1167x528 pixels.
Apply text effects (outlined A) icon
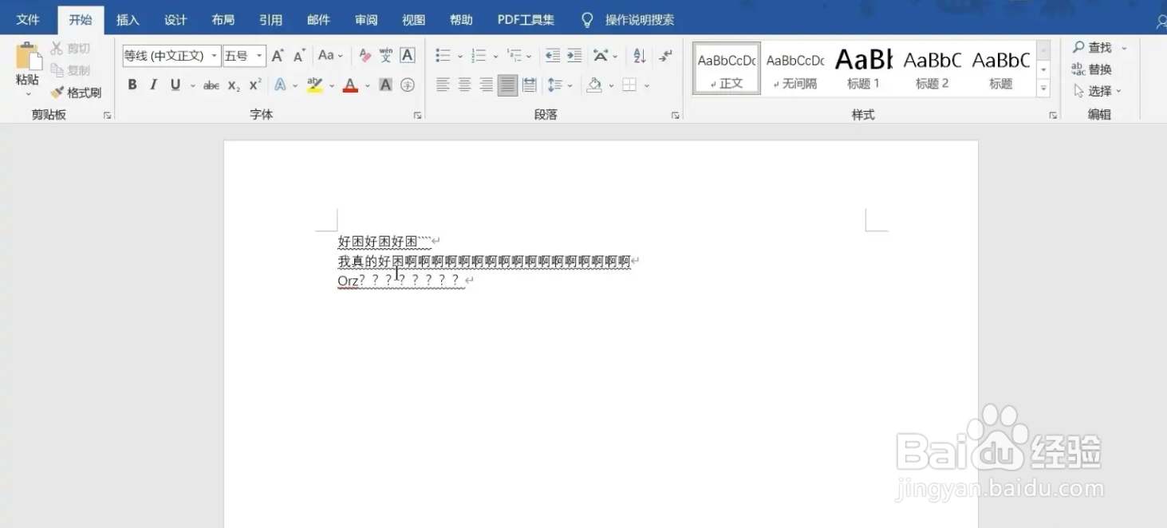coord(281,85)
